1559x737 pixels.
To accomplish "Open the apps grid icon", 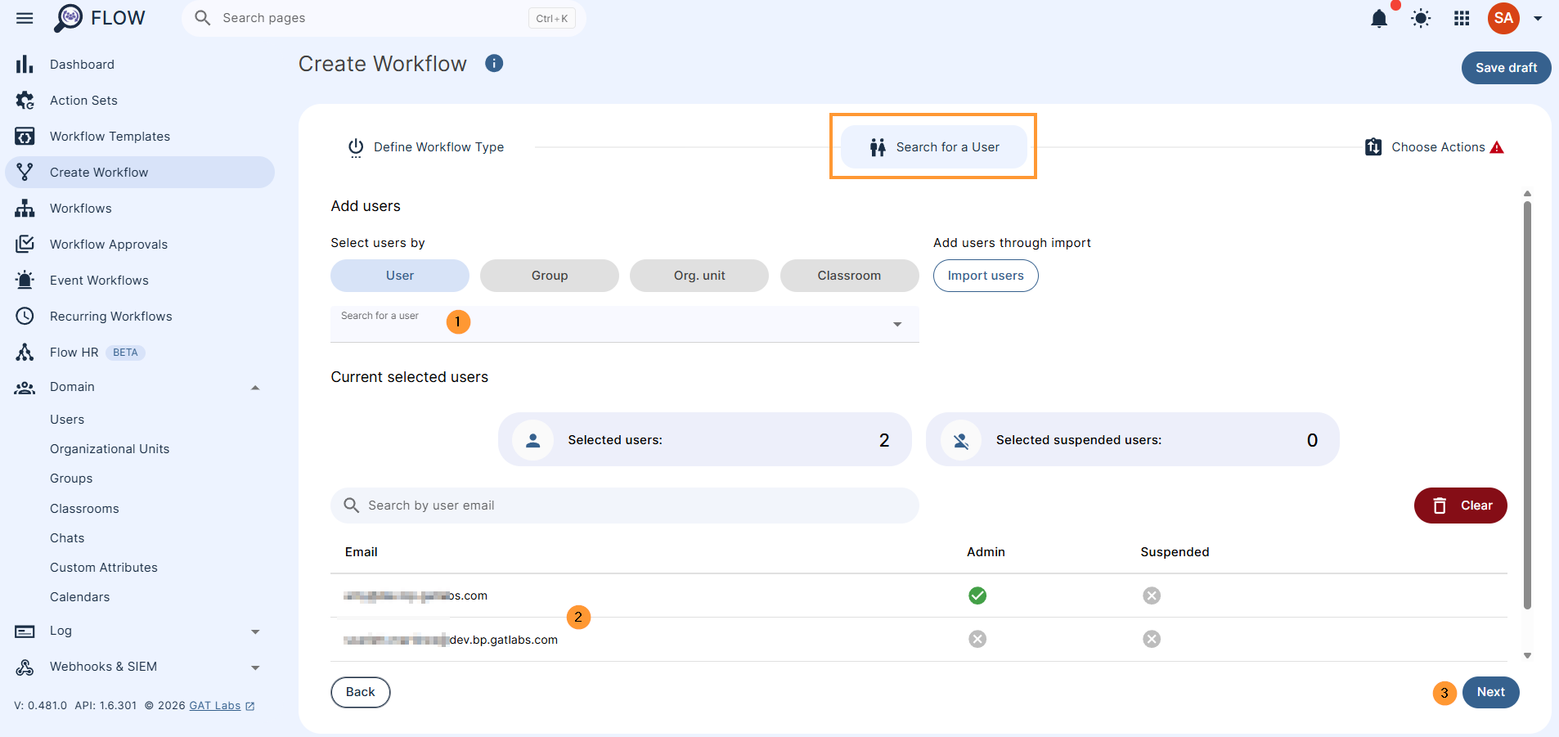I will click(x=1462, y=18).
